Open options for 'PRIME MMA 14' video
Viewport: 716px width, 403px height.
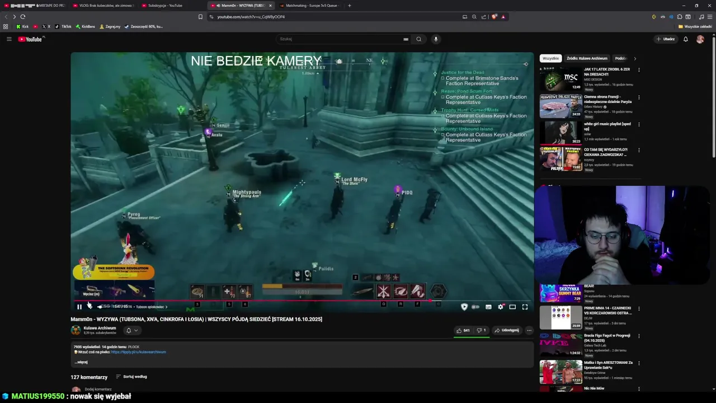click(x=639, y=308)
